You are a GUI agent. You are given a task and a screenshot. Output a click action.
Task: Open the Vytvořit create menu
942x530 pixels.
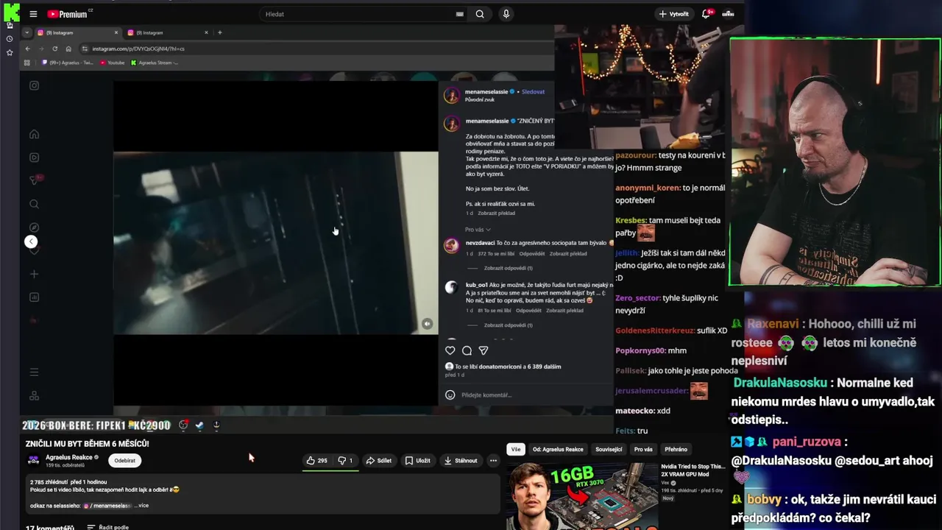[x=674, y=14]
